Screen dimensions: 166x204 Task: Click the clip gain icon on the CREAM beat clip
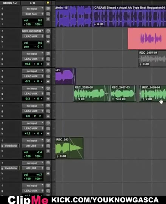click(95, 24)
